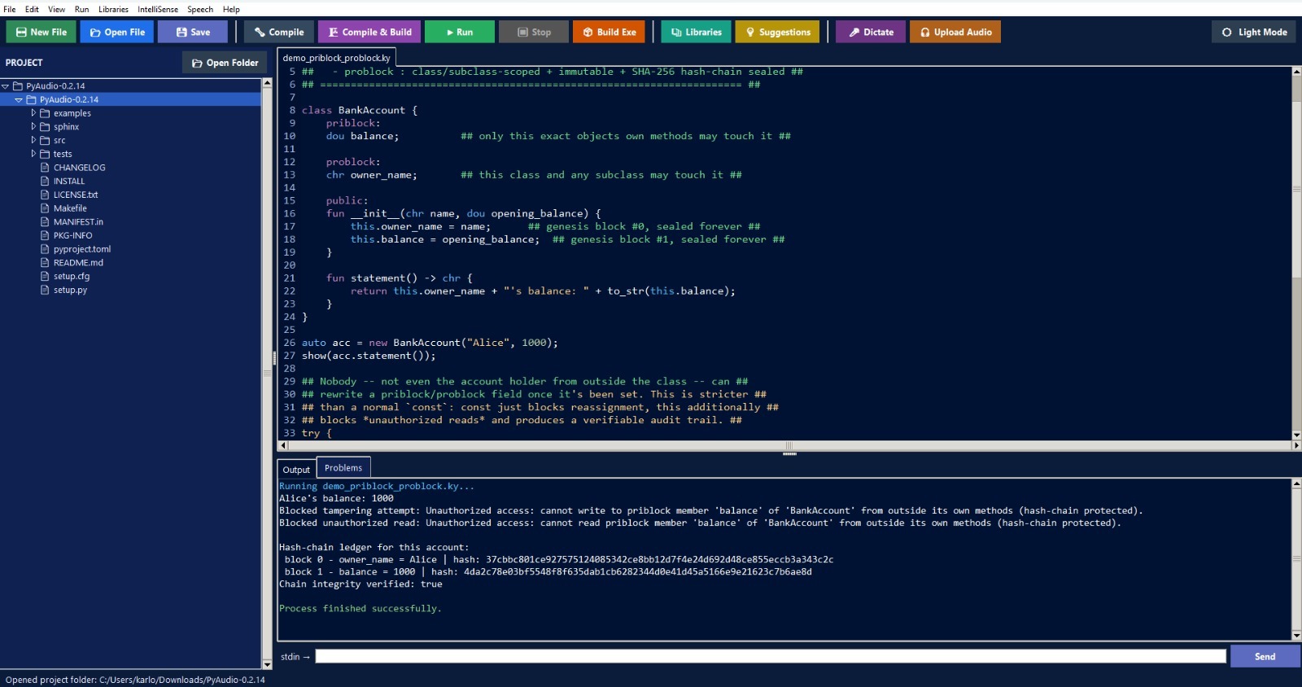Click the Open File toolbar button
Screen dimensions: 1302x687
(x=117, y=32)
